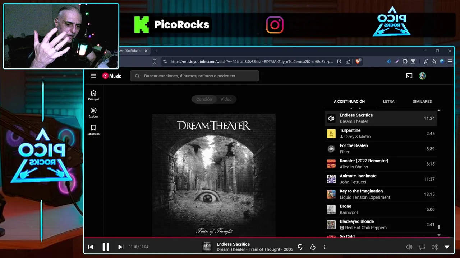Select the SIMILARES tab

[x=422, y=102]
